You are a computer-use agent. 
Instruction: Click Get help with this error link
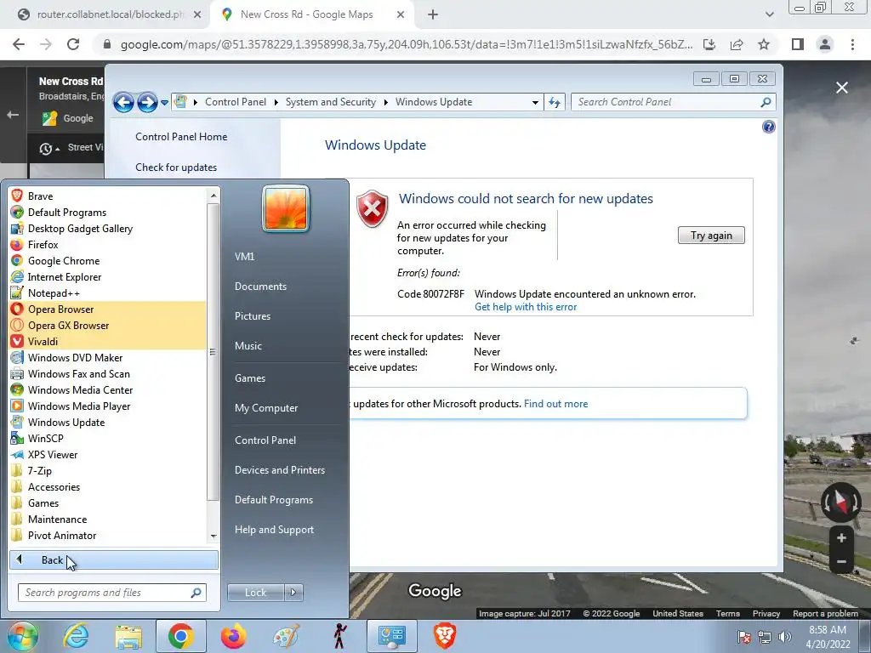coord(526,307)
